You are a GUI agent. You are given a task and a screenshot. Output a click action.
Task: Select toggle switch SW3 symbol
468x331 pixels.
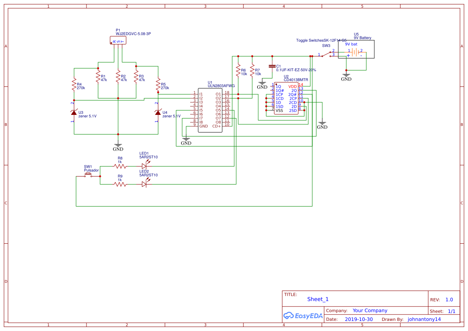325,54
